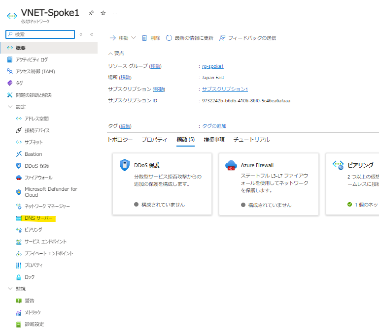Click the ロック padlock icon
Image resolution: width=379 pixels, height=329 pixels.
pos(19,277)
